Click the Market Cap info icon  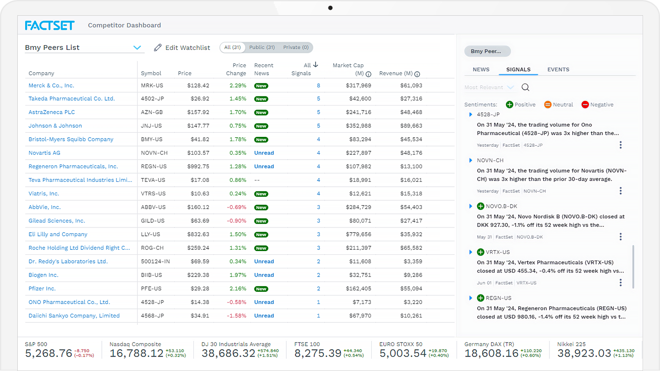click(368, 74)
